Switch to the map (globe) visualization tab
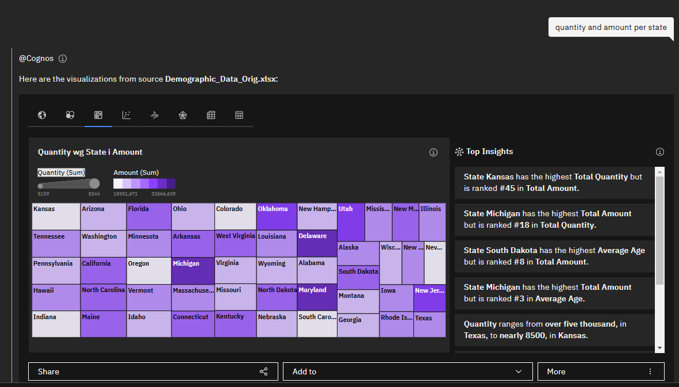The image size is (679, 387). point(42,115)
